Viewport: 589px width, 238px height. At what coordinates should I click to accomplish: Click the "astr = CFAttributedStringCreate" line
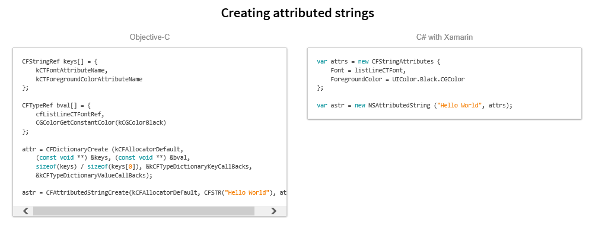[x=154, y=192]
